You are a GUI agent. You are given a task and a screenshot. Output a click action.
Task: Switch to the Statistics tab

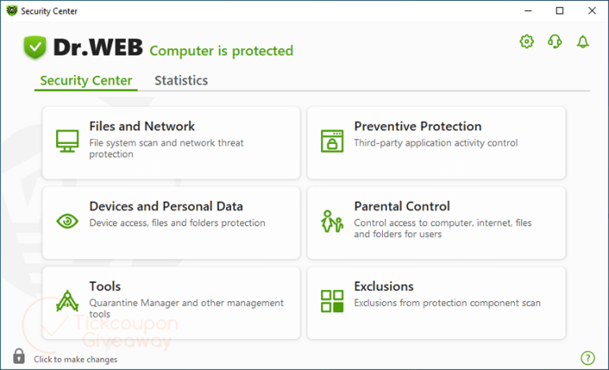click(x=181, y=80)
